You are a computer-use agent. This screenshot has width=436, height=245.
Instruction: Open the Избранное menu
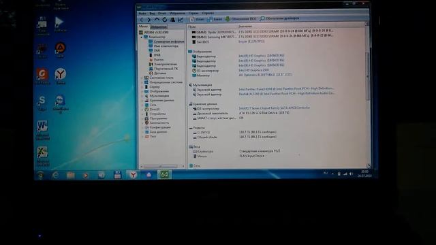tap(177, 13)
